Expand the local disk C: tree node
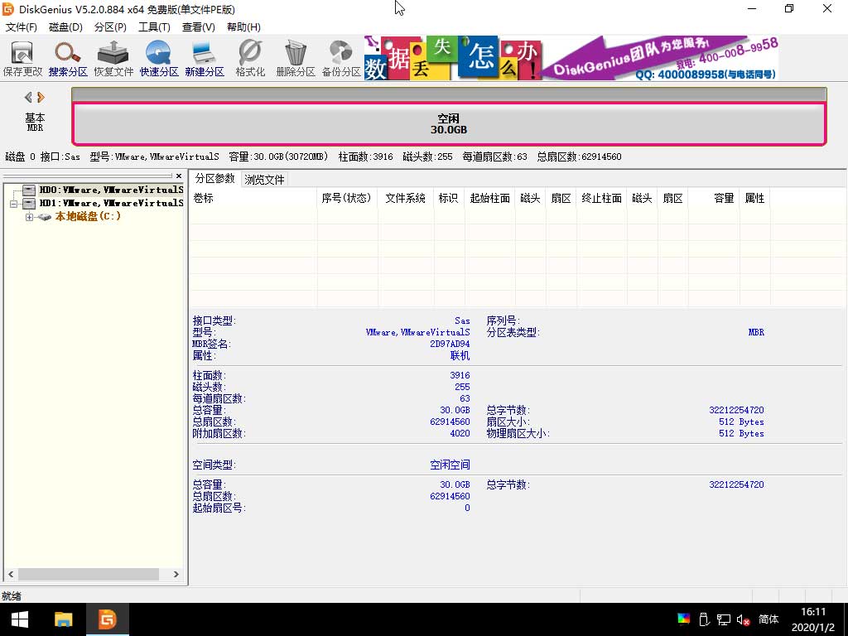848x636 pixels. point(29,218)
